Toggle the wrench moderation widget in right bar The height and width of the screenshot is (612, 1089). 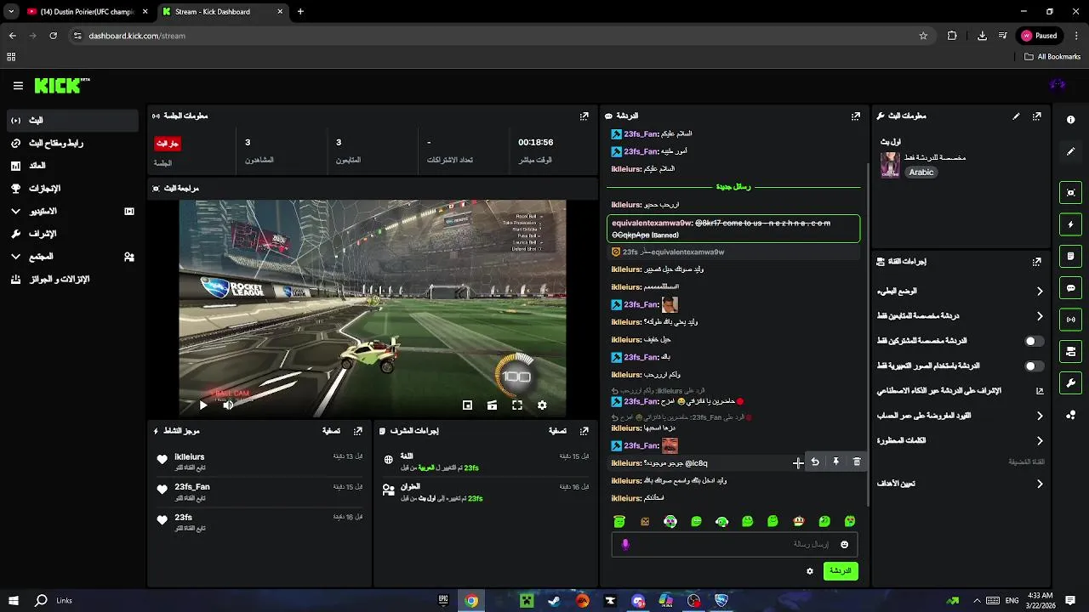tap(1070, 383)
